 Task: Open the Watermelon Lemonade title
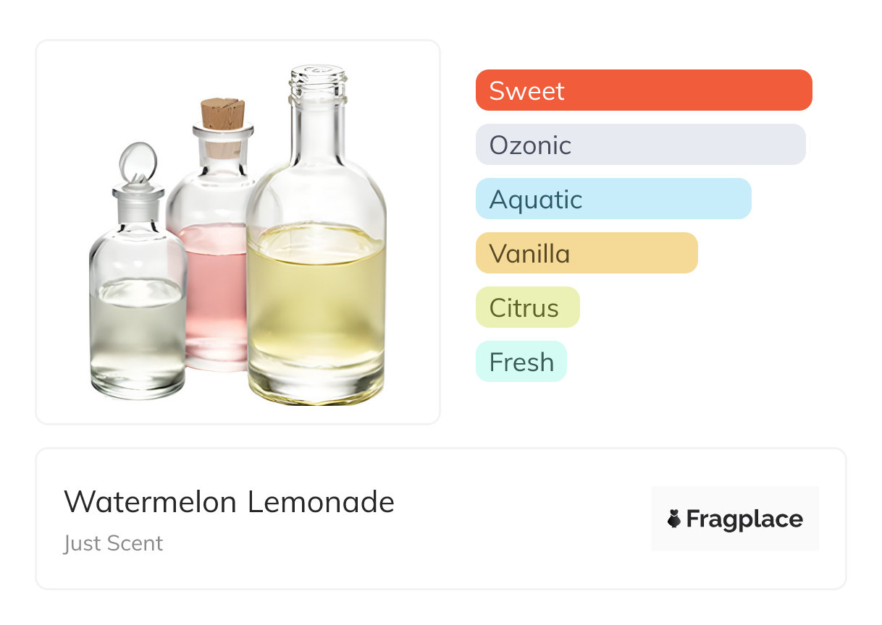[229, 501]
